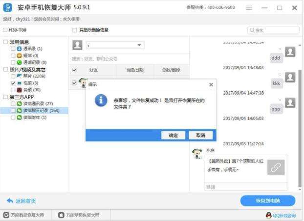Click the top-right 搜索 search field
The image size is (304, 221).
point(273,30)
